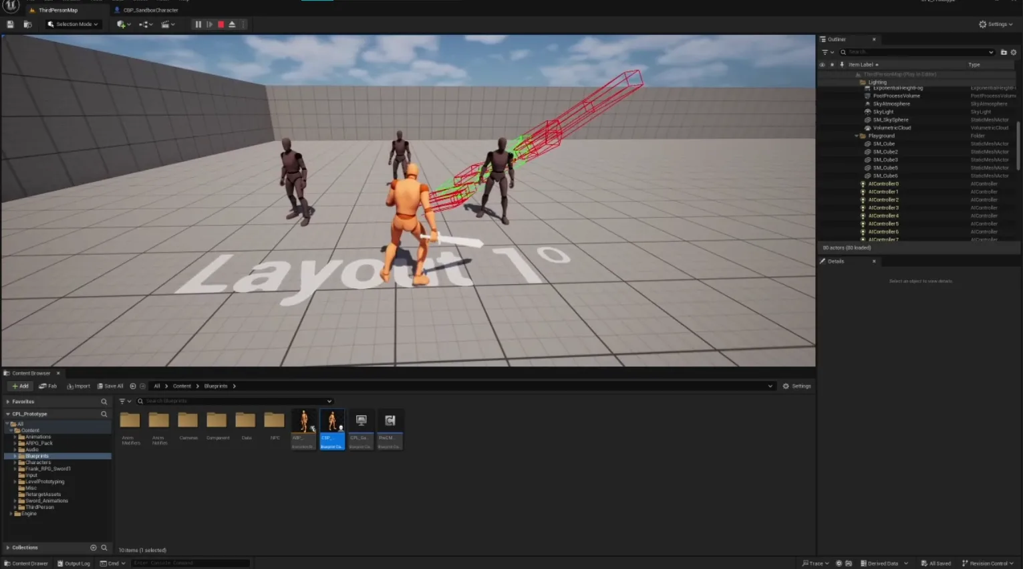Select SkyAtmosphere in the Outliner
This screenshot has height=569, width=1023.
[x=891, y=104]
